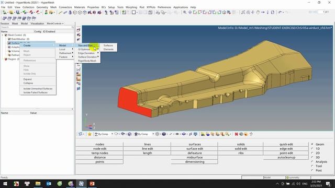Open the Mesh menu in menu bar
Viewport: 335px width, 188px height.
[x=53, y=7]
